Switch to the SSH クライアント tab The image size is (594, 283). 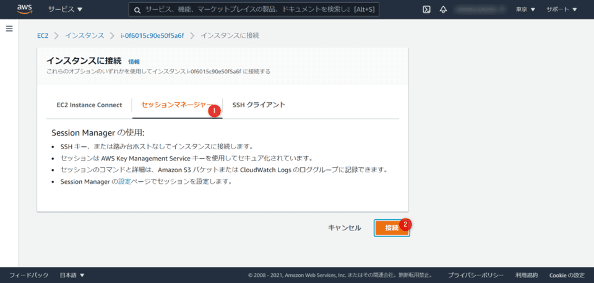pyautogui.click(x=259, y=105)
